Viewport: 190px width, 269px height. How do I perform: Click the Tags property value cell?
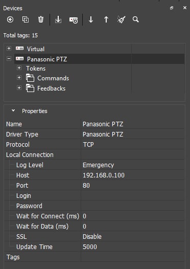click(x=133, y=257)
